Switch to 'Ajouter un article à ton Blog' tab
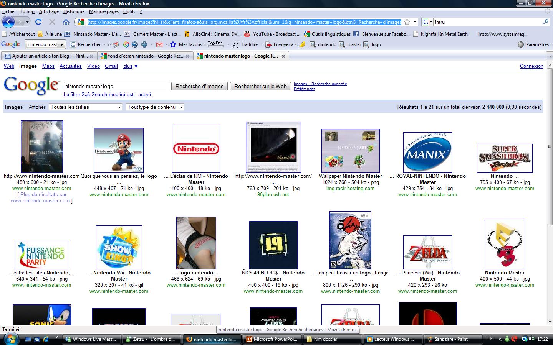This screenshot has width=553, height=345. point(49,56)
